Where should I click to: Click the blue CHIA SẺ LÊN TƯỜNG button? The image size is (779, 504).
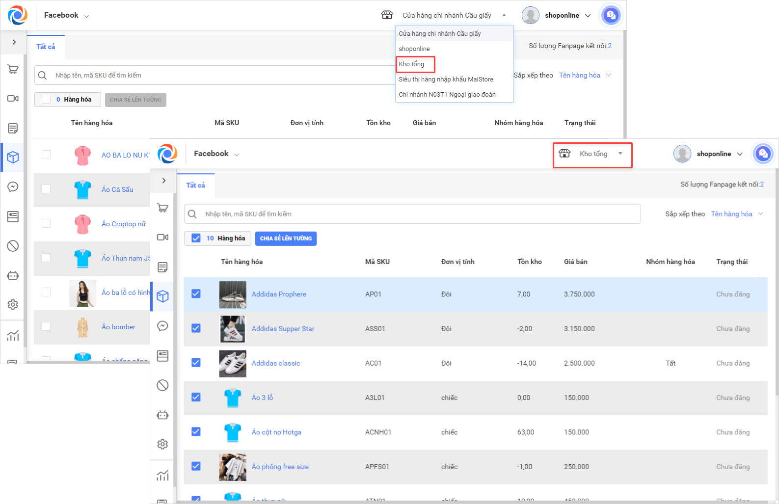286,239
